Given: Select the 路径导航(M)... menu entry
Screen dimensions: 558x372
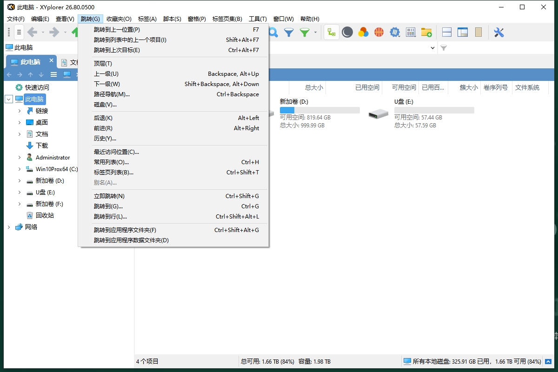Looking at the screenshot, I should (173, 94).
